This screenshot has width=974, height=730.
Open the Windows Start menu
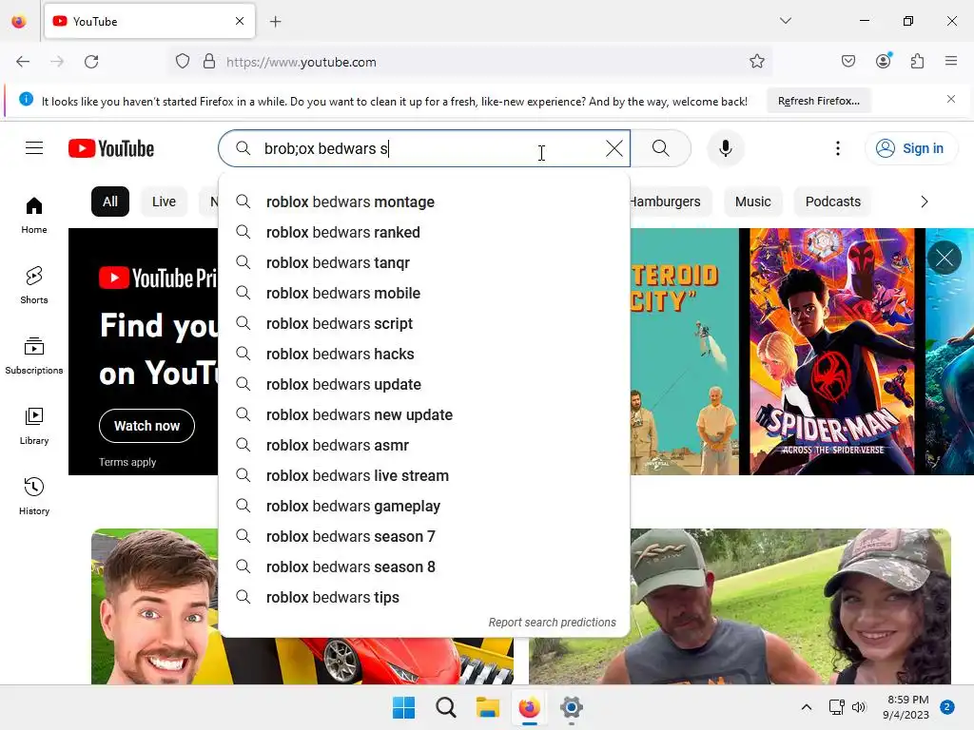(403, 707)
